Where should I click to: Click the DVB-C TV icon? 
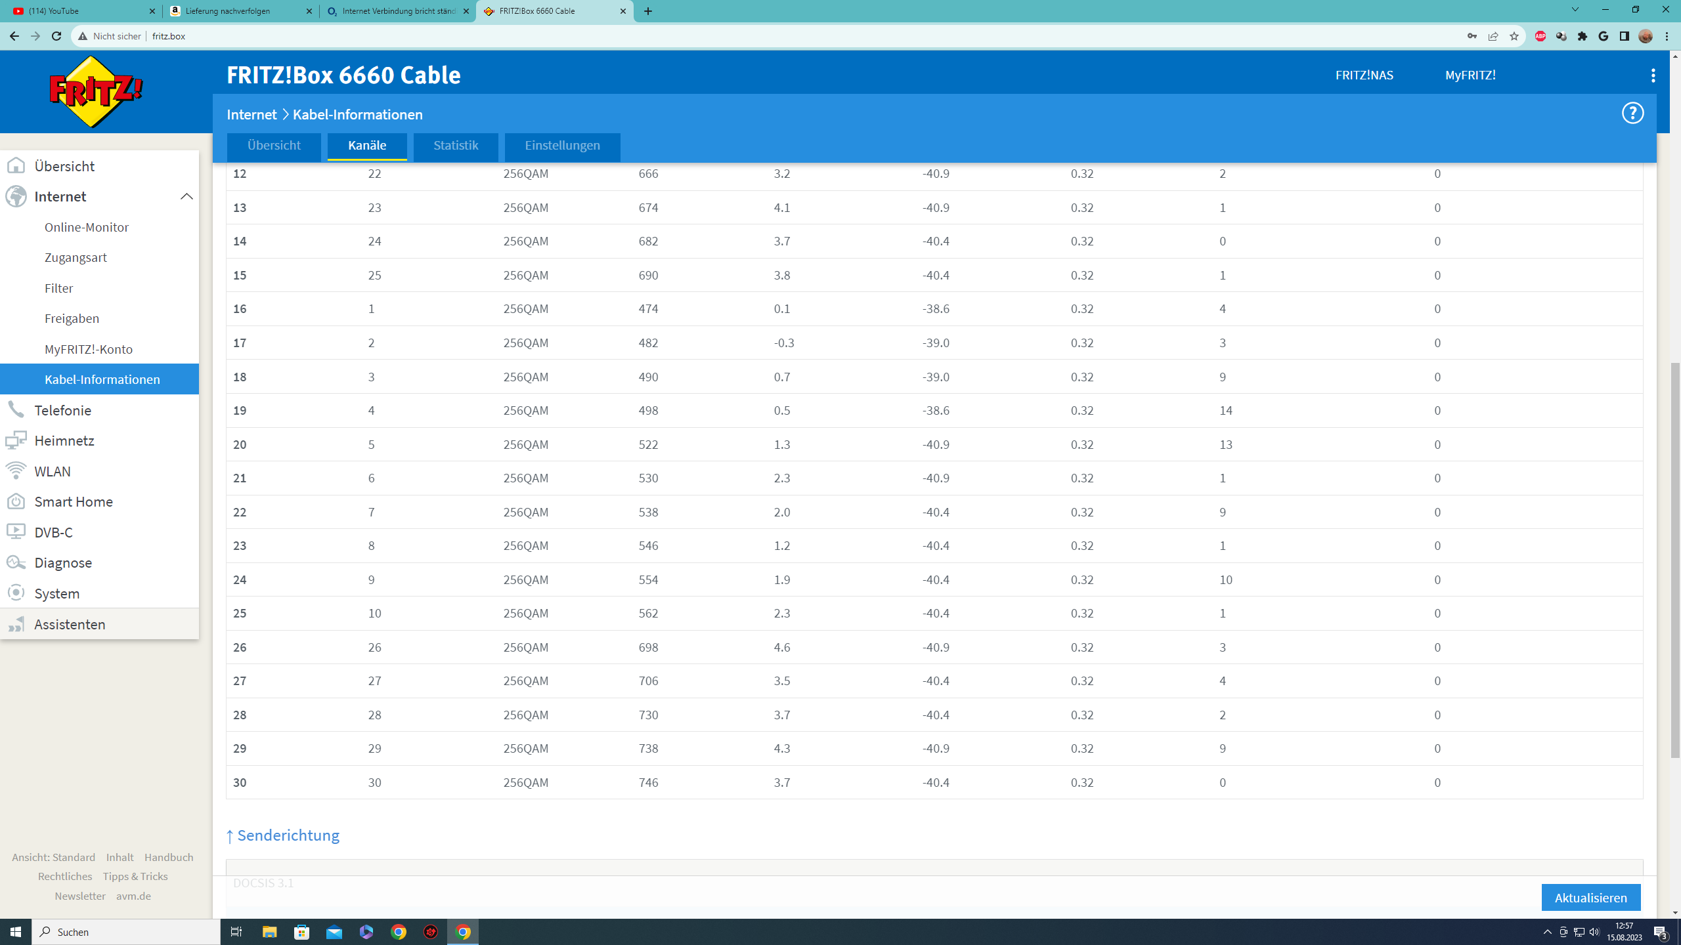pyautogui.click(x=16, y=532)
